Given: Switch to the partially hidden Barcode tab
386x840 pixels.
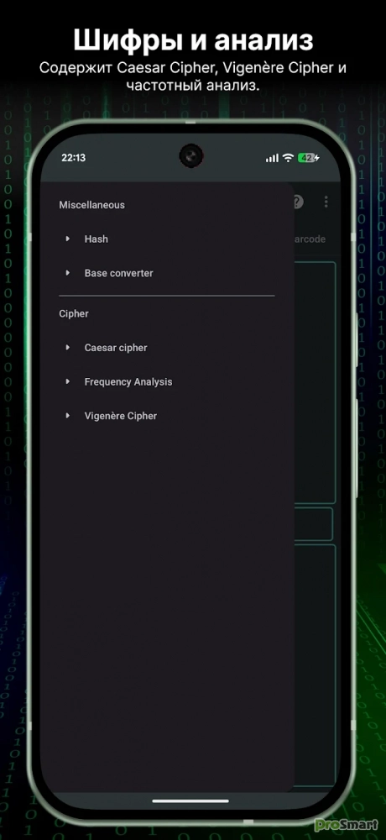Looking at the screenshot, I should (310, 239).
